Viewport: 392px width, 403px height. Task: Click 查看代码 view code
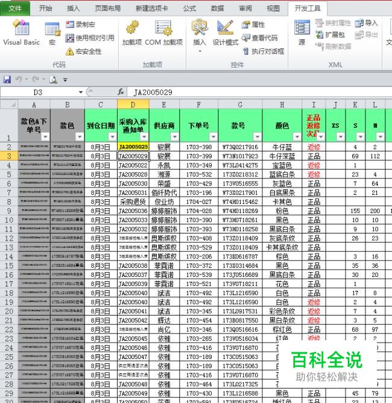tap(260, 38)
